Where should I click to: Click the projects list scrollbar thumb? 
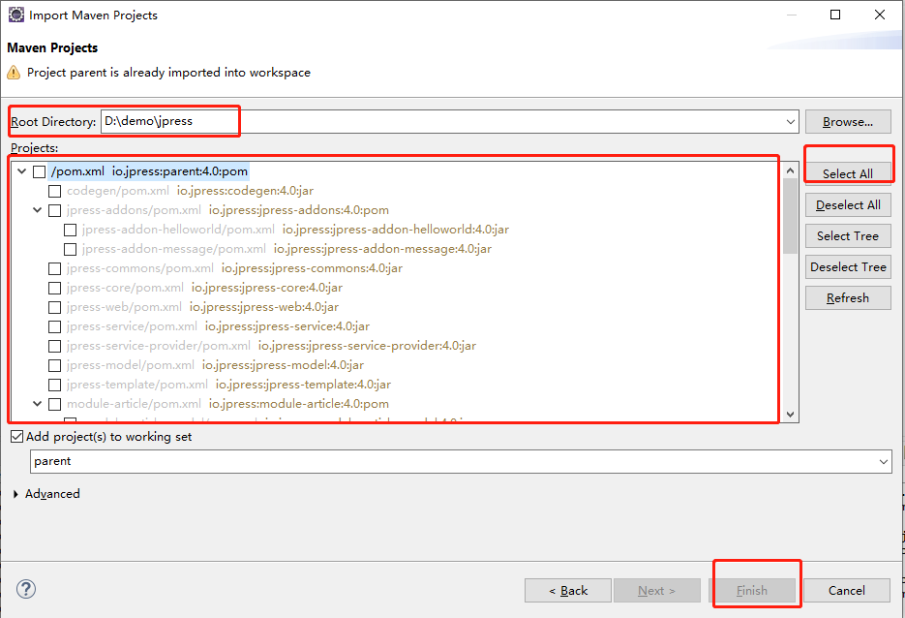790,216
